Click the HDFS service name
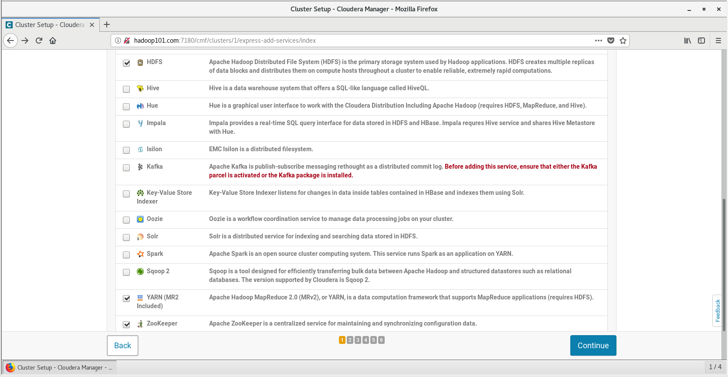Viewport: 728px width, 377px height. point(155,62)
